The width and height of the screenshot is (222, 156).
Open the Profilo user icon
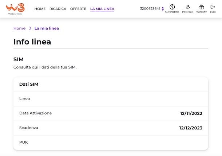tap(187, 7)
